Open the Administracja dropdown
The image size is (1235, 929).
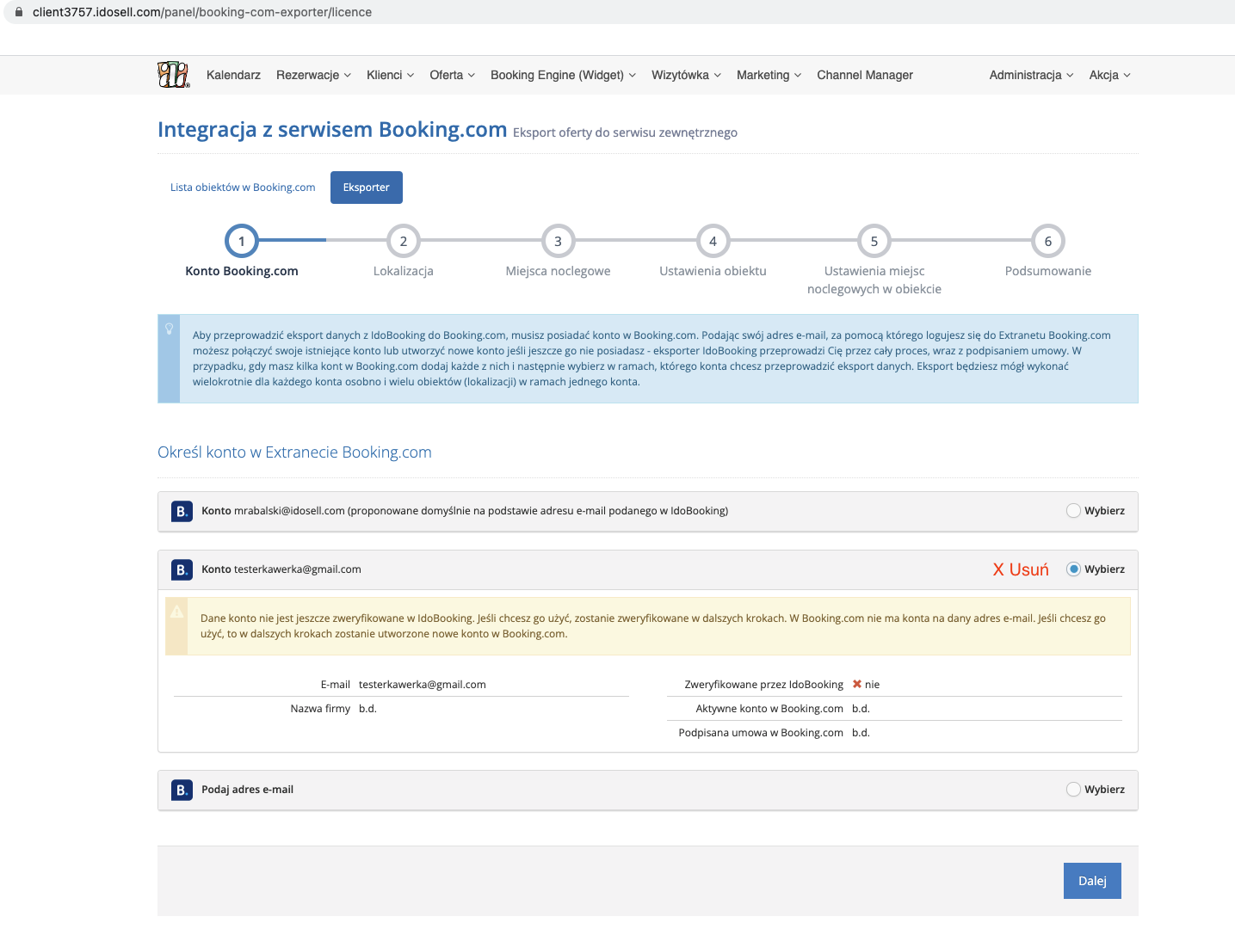pyautogui.click(x=1031, y=75)
